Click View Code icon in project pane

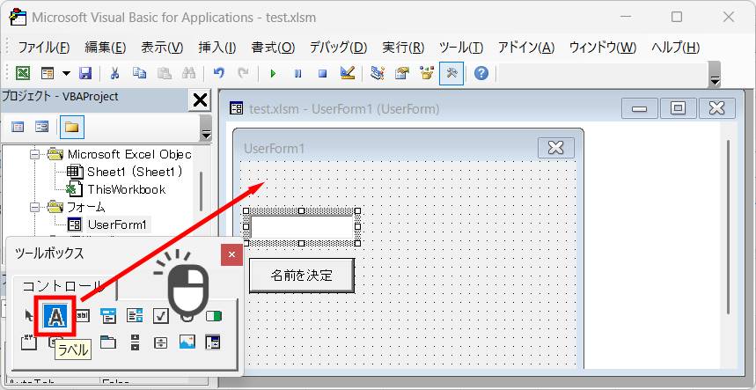[x=18, y=127]
